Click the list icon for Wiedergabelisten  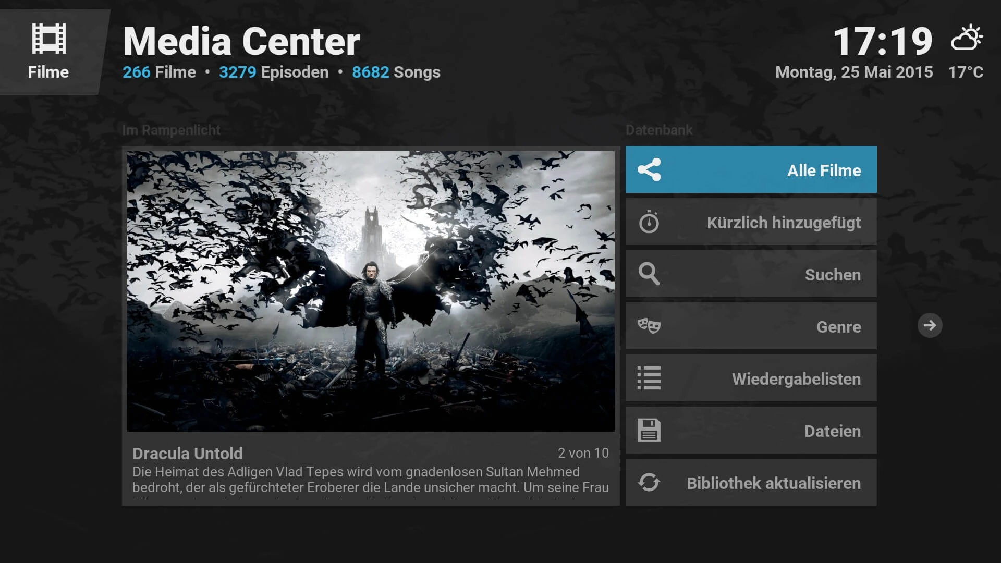tap(649, 378)
